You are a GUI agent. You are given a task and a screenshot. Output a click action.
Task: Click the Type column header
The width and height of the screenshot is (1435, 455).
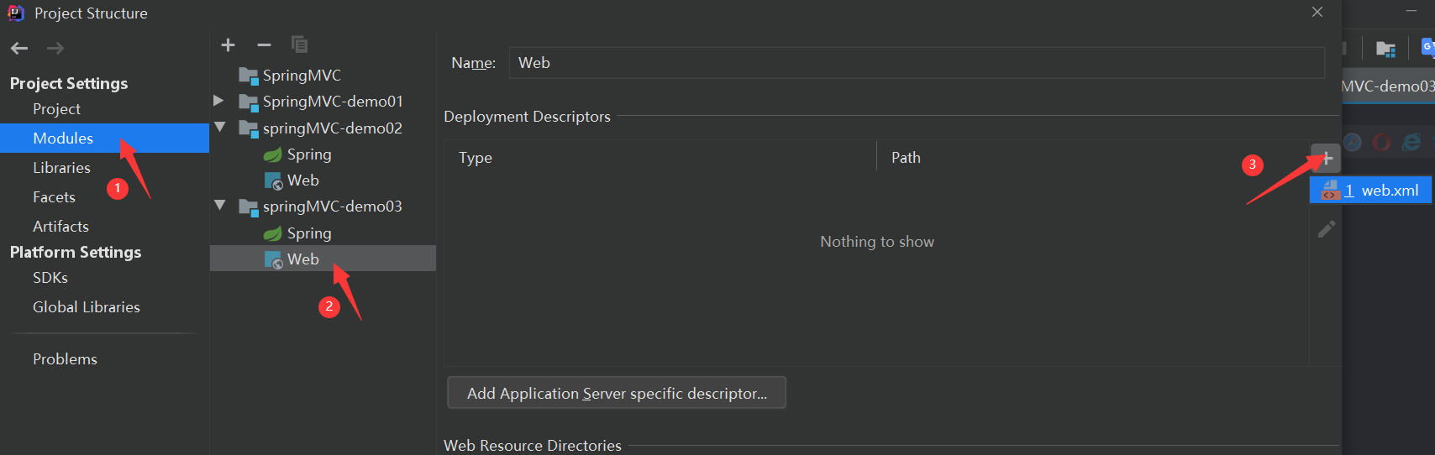pos(476,158)
